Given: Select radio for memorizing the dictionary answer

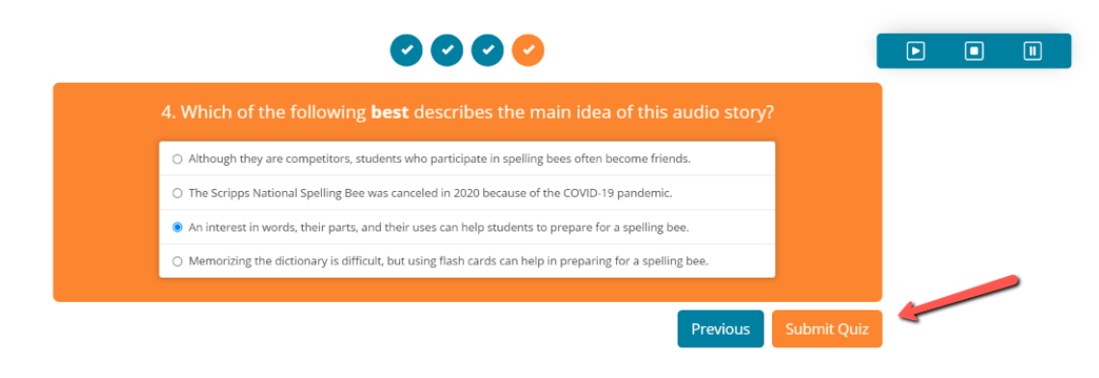Looking at the screenshot, I should tap(177, 261).
